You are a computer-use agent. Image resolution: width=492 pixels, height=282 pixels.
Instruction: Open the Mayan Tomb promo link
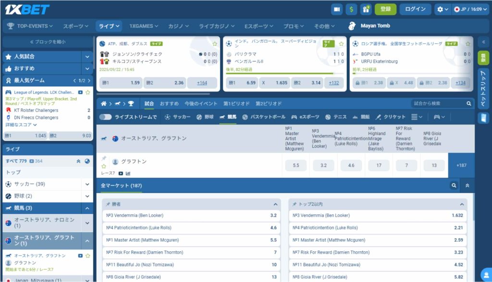369,26
